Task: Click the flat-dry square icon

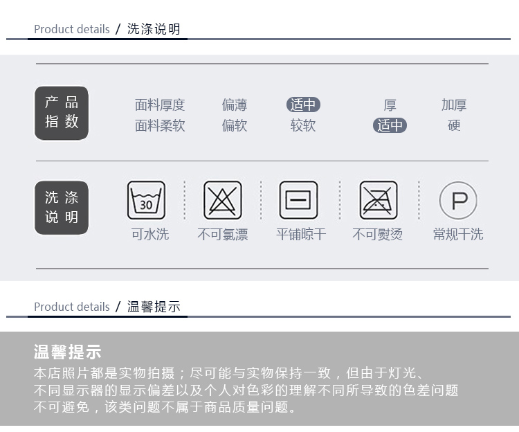Action: [298, 200]
